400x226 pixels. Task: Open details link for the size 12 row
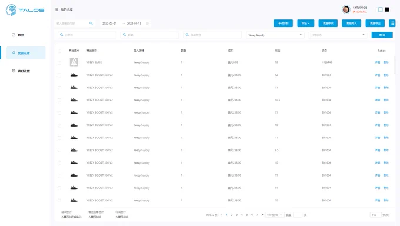378,75
